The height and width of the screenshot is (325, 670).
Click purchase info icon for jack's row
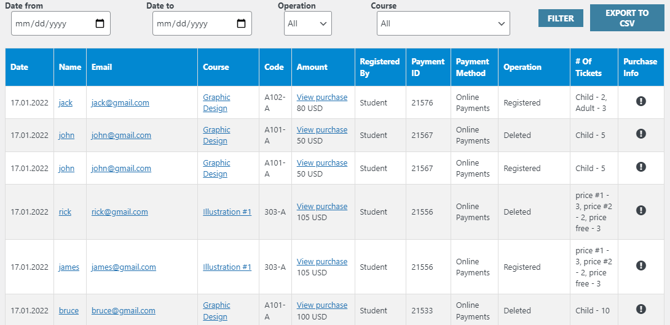[x=641, y=102]
